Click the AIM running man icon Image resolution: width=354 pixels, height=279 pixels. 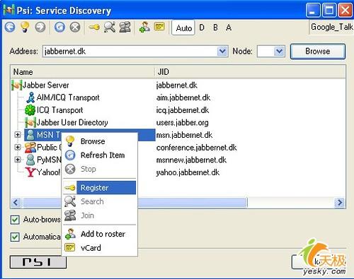pyautogui.click(x=30, y=97)
